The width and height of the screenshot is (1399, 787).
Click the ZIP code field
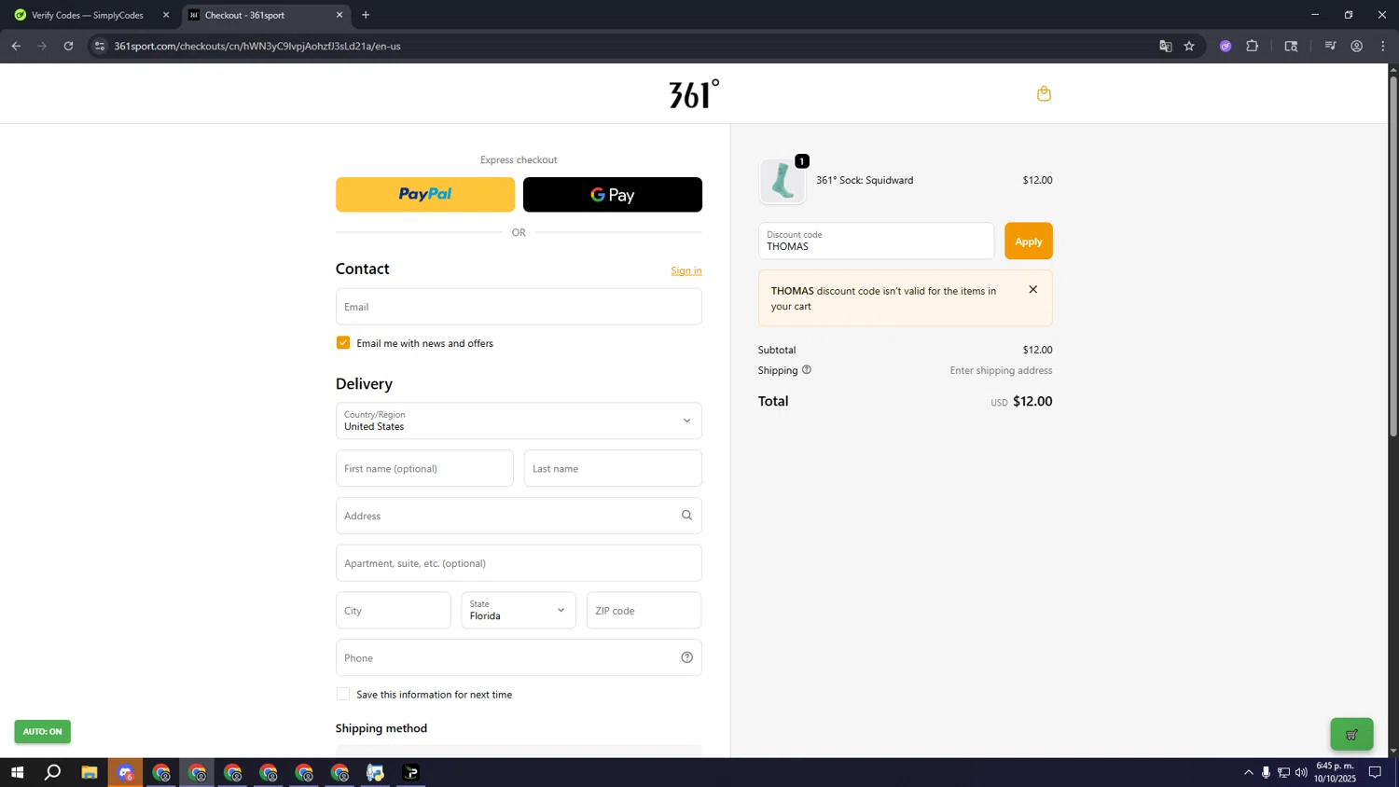(x=644, y=610)
